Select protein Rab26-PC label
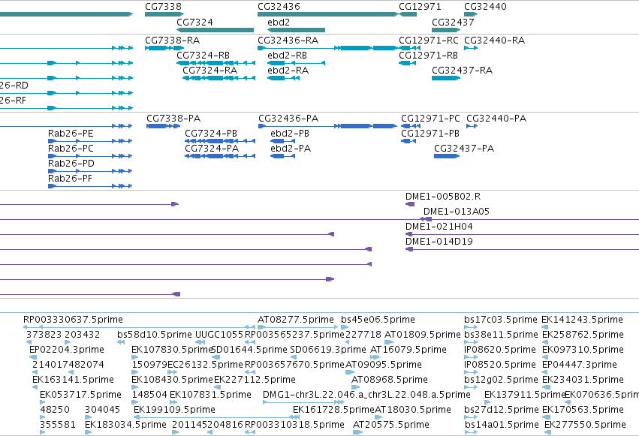This screenshot has width=639, height=436. (x=71, y=149)
